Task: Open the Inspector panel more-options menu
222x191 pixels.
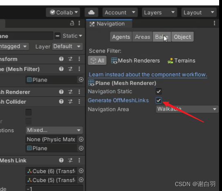Action: click(79, 23)
